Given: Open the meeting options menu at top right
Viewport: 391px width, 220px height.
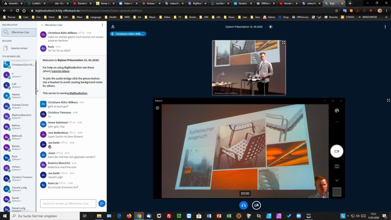Looking at the screenshot, I should 385,27.
